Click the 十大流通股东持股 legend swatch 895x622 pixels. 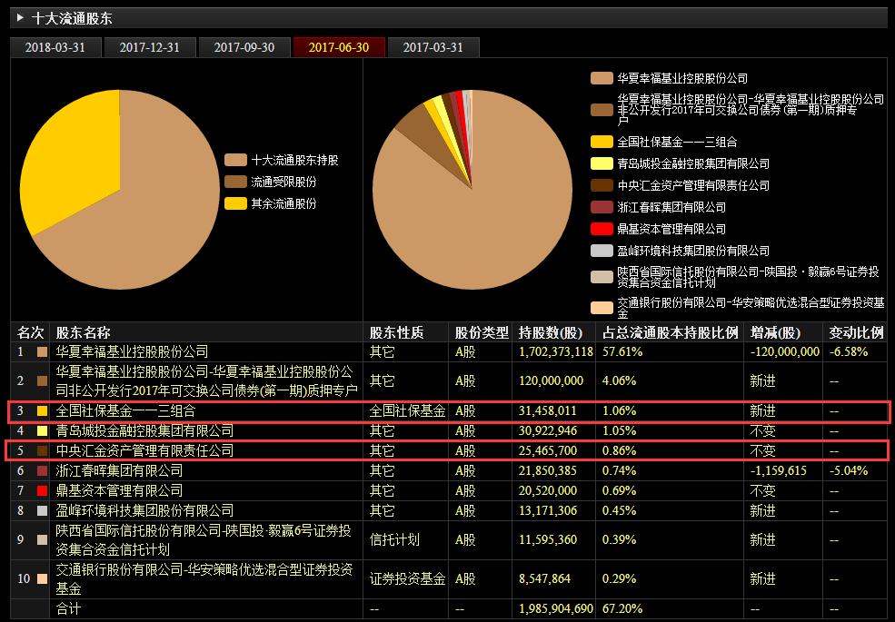(x=235, y=161)
